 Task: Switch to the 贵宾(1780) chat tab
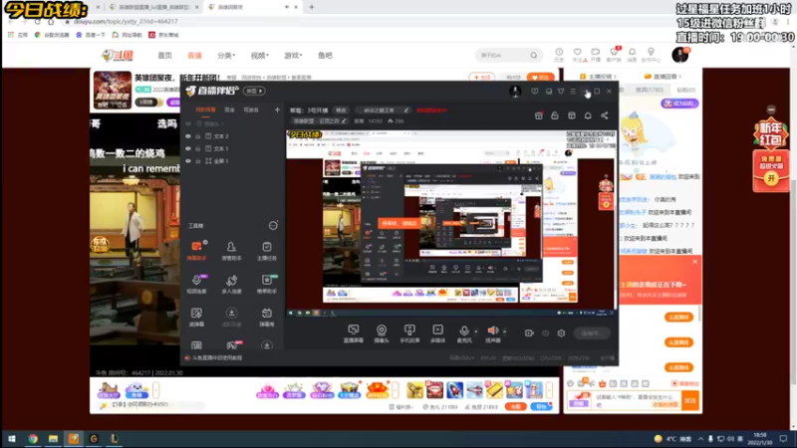(650, 90)
